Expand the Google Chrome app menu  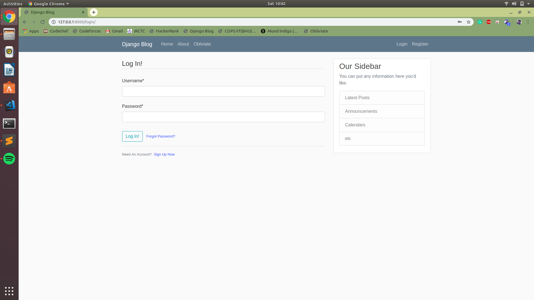pos(49,4)
